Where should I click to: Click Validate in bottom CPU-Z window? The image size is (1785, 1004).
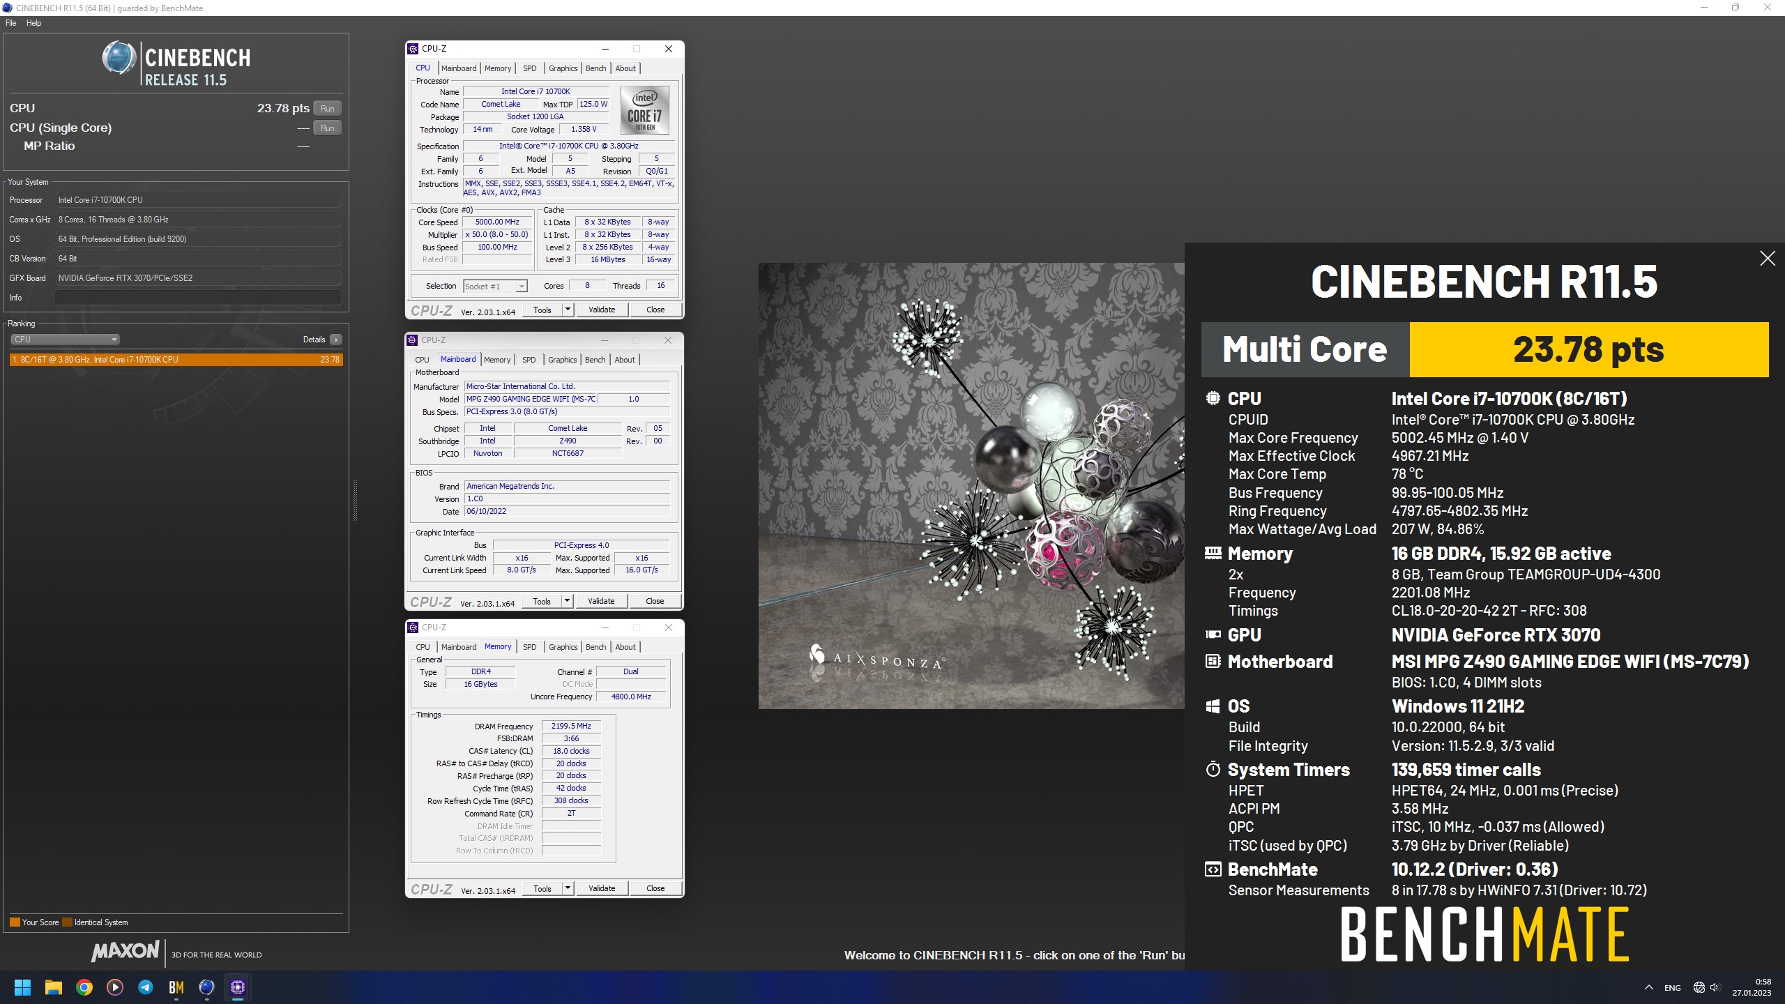pos(602,888)
